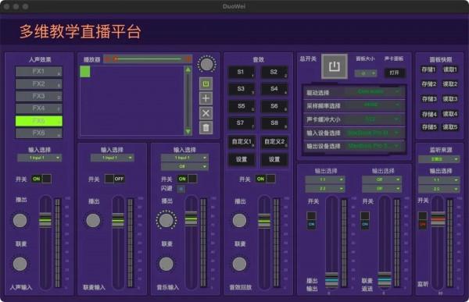The width and height of the screenshot is (469, 302).
Task: Click the 自定义1 custom sound button
Action: pyautogui.click(x=242, y=141)
